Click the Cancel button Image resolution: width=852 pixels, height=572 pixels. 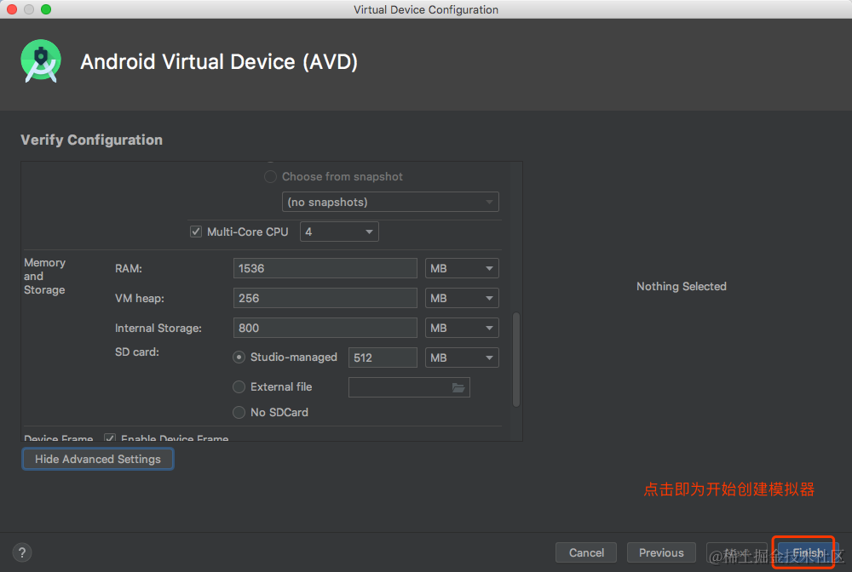(x=586, y=552)
